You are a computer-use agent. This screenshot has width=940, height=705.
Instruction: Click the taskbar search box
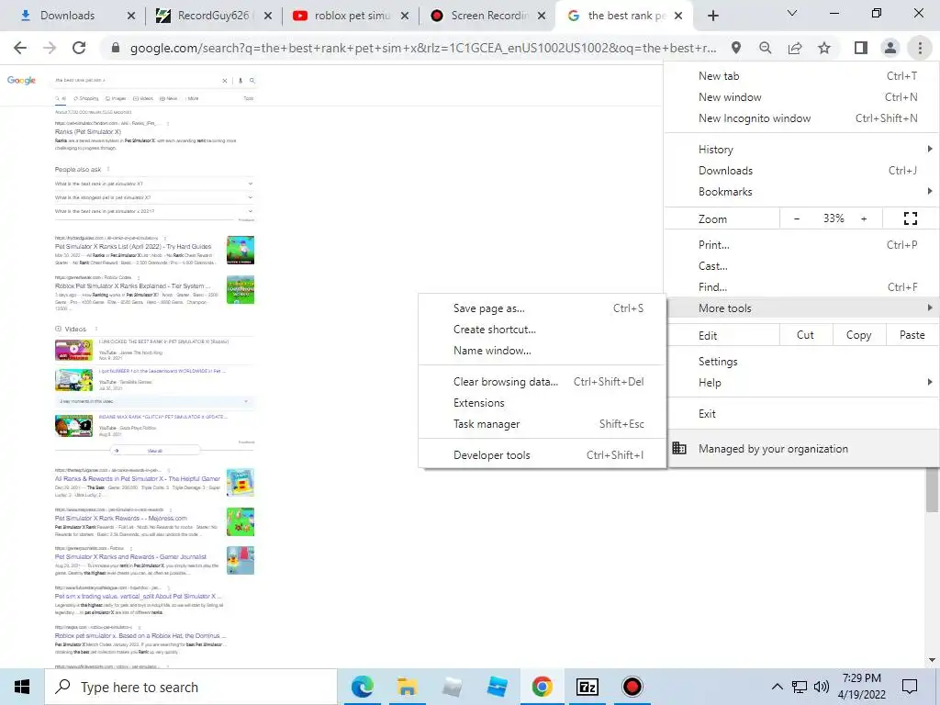click(x=191, y=687)
